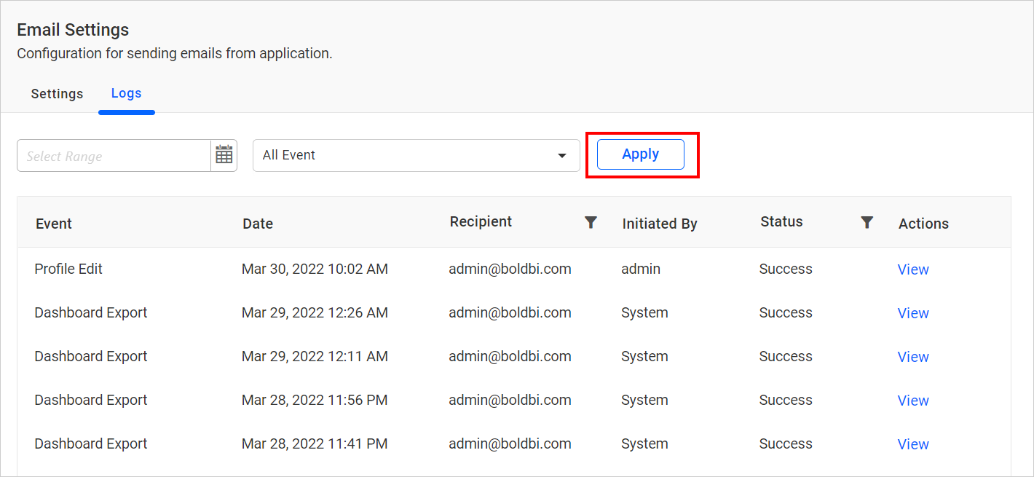Viewport: 1034px width, 477px height.
Task: View the Profile Edit log entry
Action: [913, 269]
